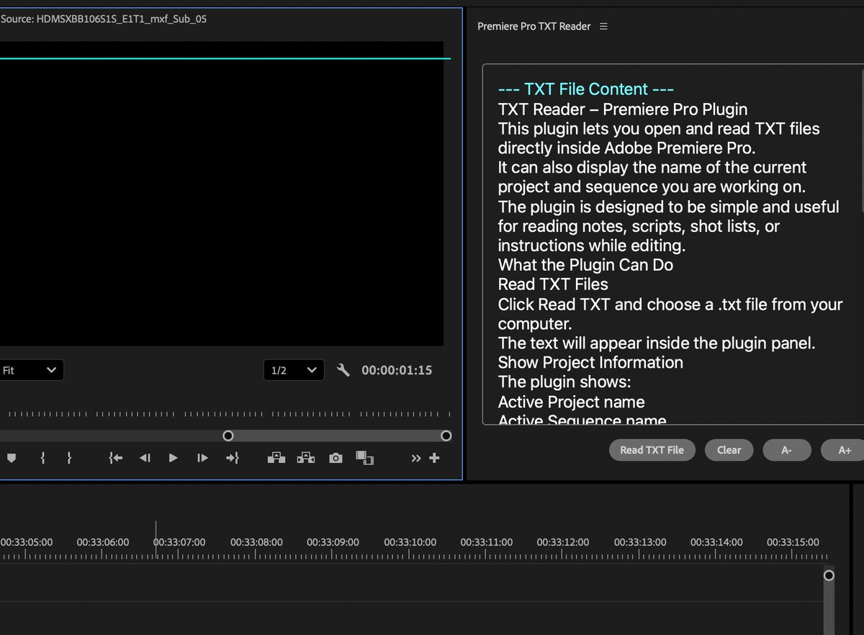The height and width of the screenshot is (635, 864).
Task: Toggle the comparison view icon
Action: point(365,458)
